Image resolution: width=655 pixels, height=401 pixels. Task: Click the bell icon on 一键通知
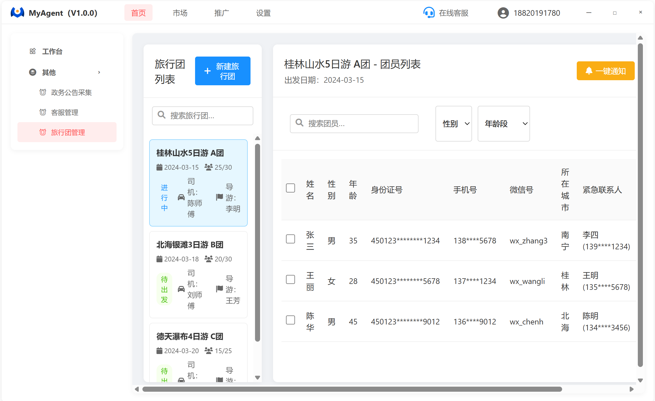click(x=589, y=71)
